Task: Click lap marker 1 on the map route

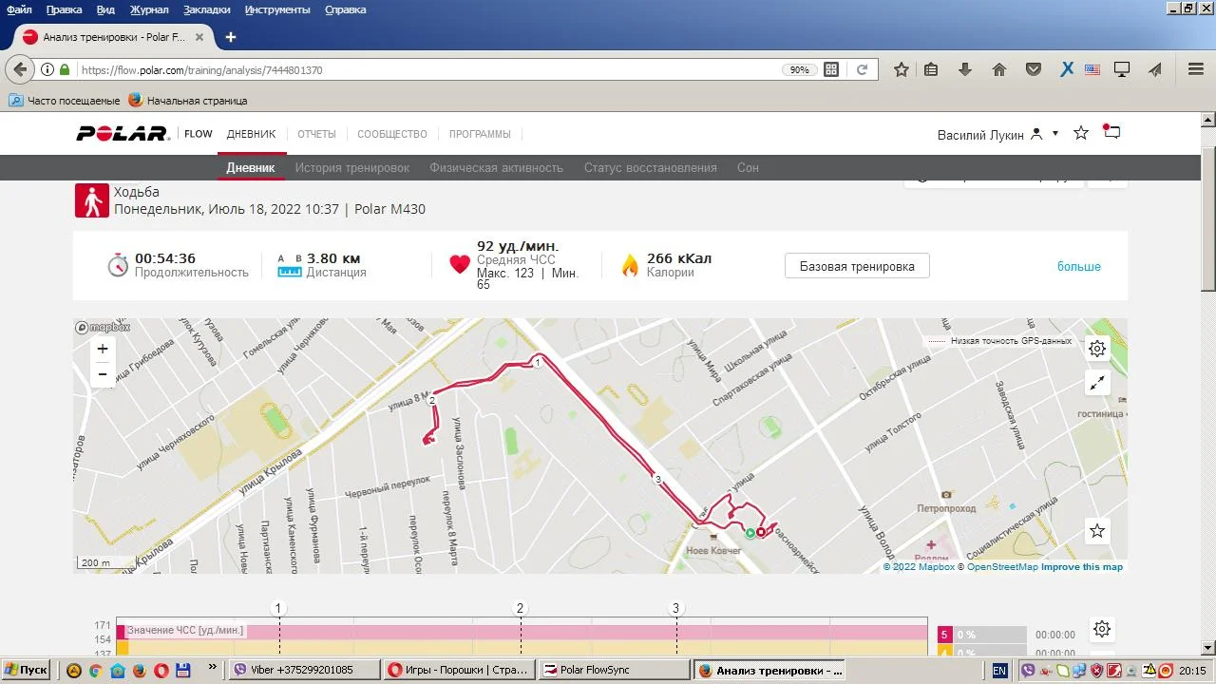Action: [538, 362]
